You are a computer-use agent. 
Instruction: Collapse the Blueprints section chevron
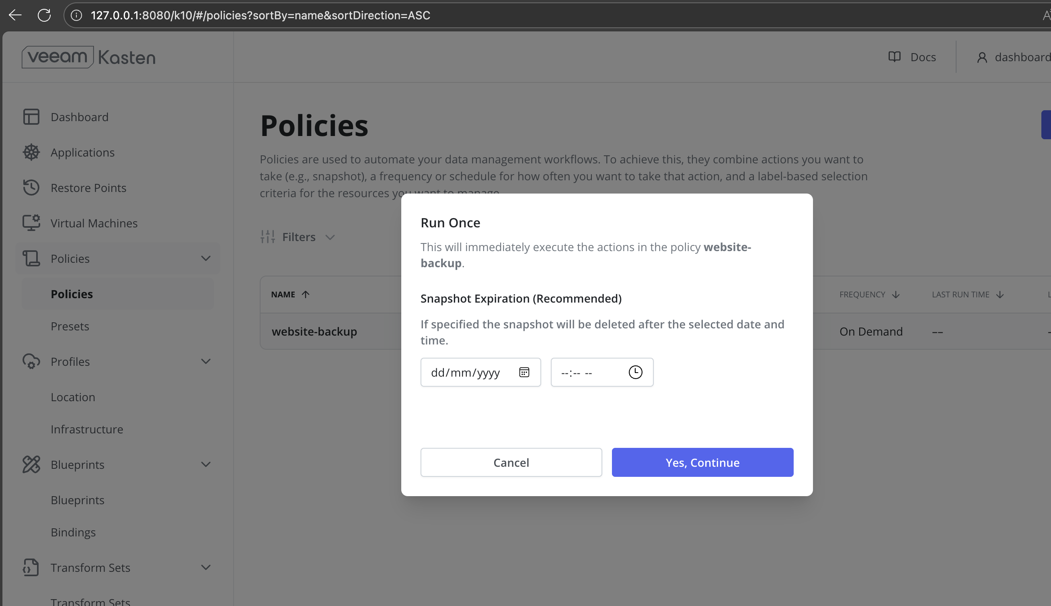click(x=206, y=464)
